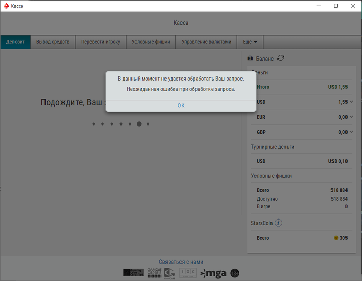362x281 pixels.
Task: Expand the GBP 0,00 balance row
Action: (351, 132)
